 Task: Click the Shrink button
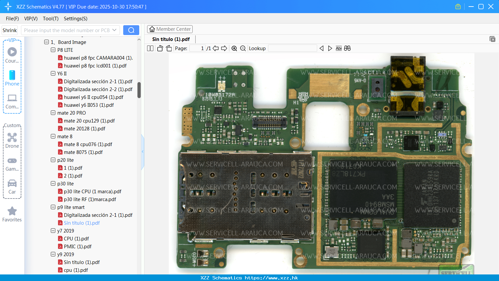[x=10, y=30]
